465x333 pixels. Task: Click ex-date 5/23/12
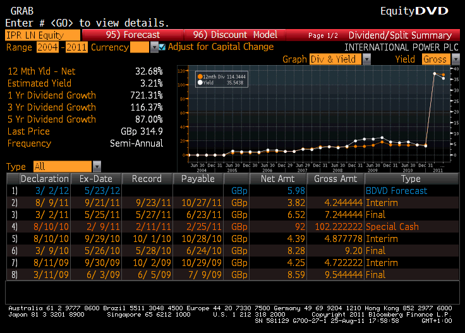click(x=102, y=191)
